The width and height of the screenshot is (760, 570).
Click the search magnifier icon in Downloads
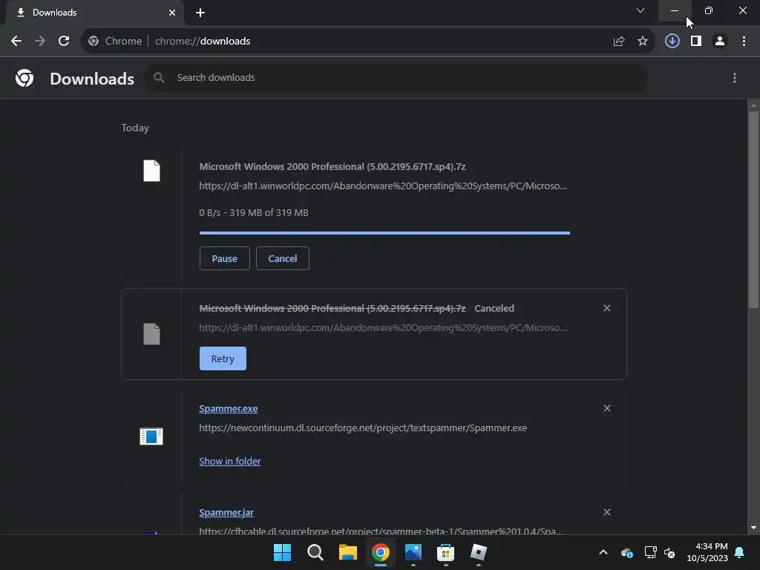pyautogui.click(x=159, y=77)
